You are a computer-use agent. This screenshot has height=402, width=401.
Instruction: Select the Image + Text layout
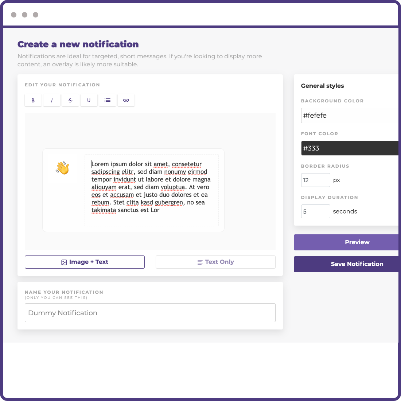coord(85,262)
